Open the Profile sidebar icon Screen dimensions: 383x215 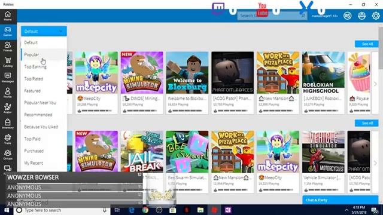(8, 93)
